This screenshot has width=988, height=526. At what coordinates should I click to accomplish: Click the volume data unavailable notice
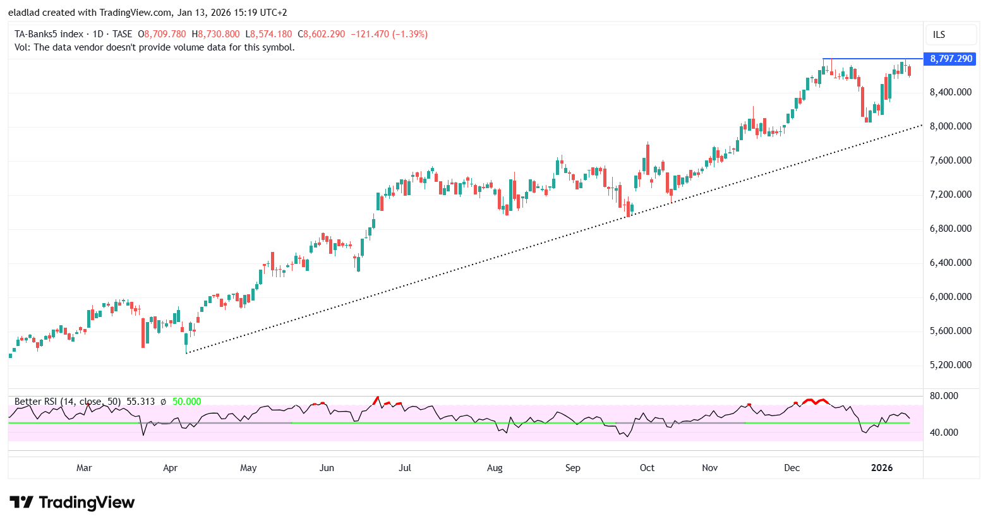155,47
